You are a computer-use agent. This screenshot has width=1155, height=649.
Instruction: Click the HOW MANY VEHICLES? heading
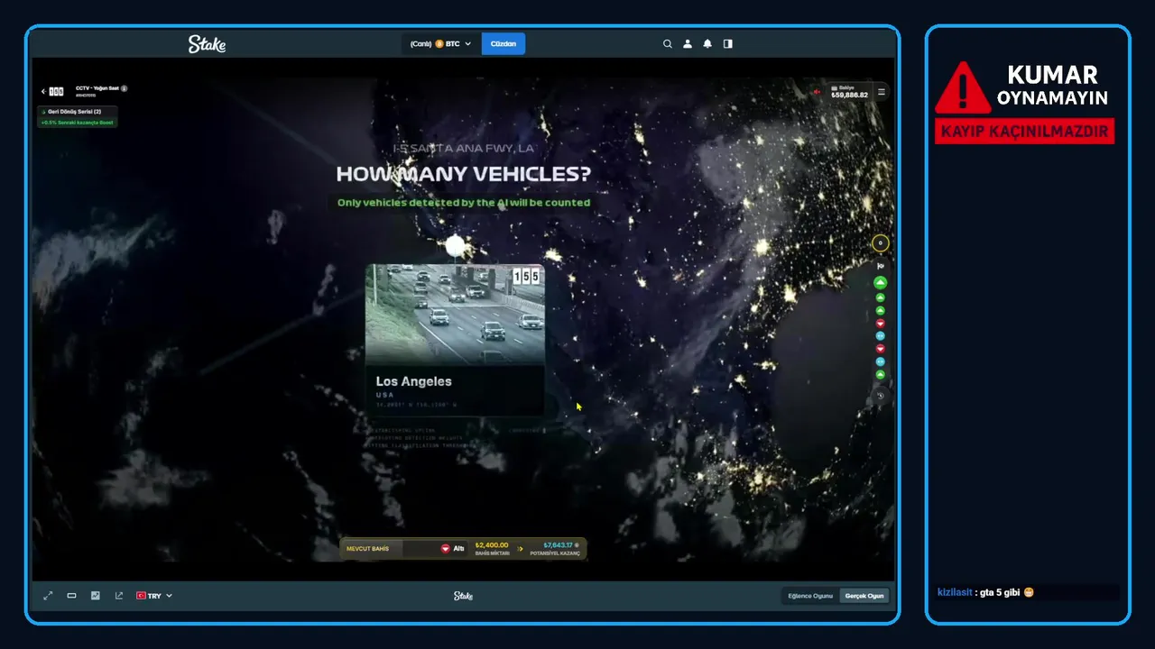(x=463, y=174)
